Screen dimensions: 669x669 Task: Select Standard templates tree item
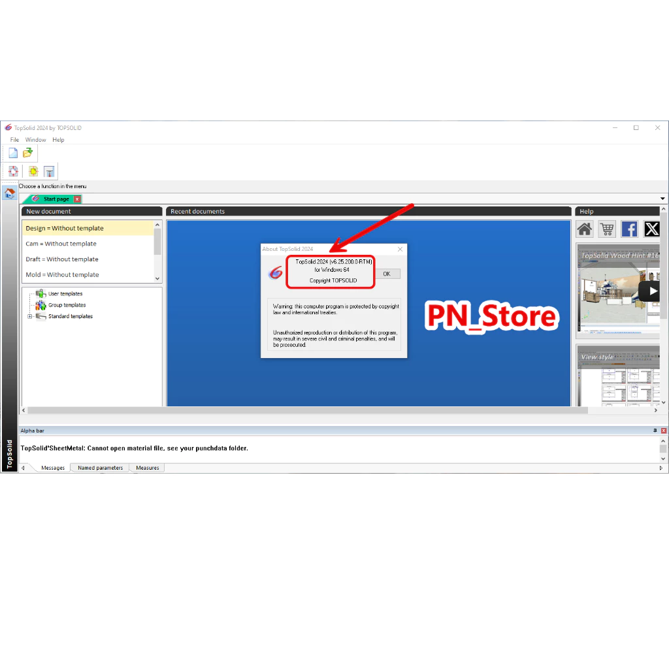pos(71,316)
